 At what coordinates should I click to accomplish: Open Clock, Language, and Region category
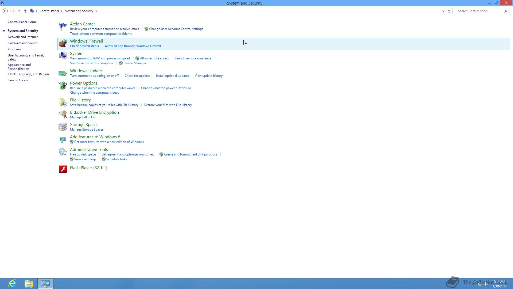pyautogui.click(x=28, y=74)
